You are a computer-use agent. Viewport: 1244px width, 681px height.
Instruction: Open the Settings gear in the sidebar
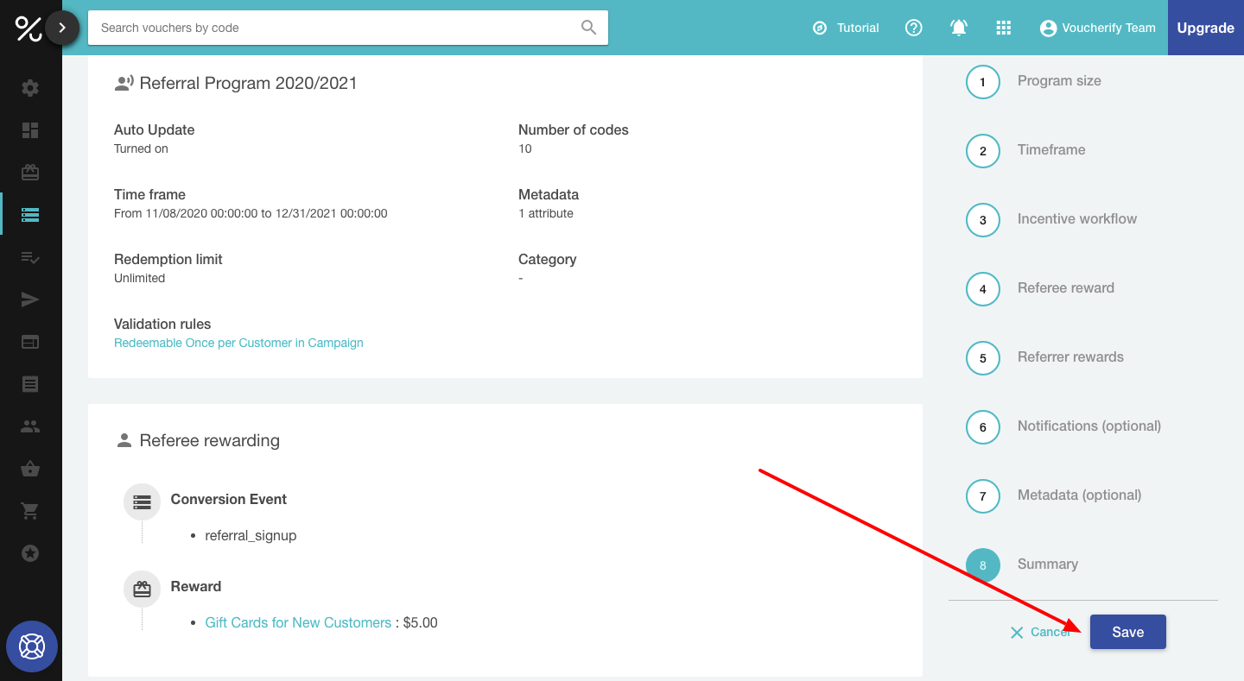click(30, 87)
